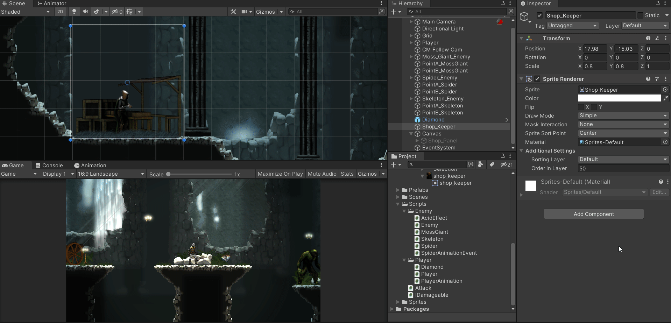Click the search-by-type icon in Scene view search
Viewport: 671px width, 323px height.
pos(382,12)
